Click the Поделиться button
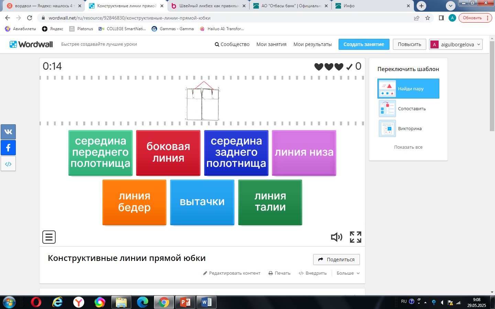The width and height of the screenshot is (495, 309). (x=337, y=260)
